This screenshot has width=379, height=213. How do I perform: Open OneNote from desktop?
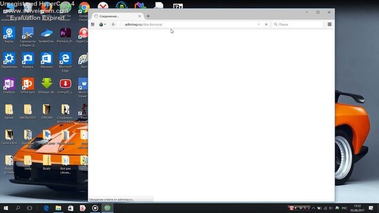coord(9,86)
